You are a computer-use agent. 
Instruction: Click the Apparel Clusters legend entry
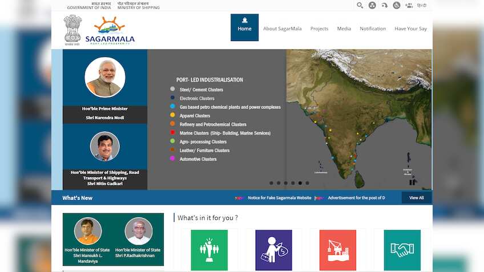[195, 116]
